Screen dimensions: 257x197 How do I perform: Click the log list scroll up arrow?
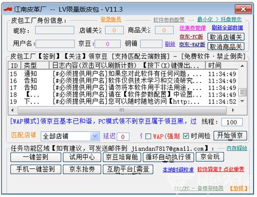242,65
